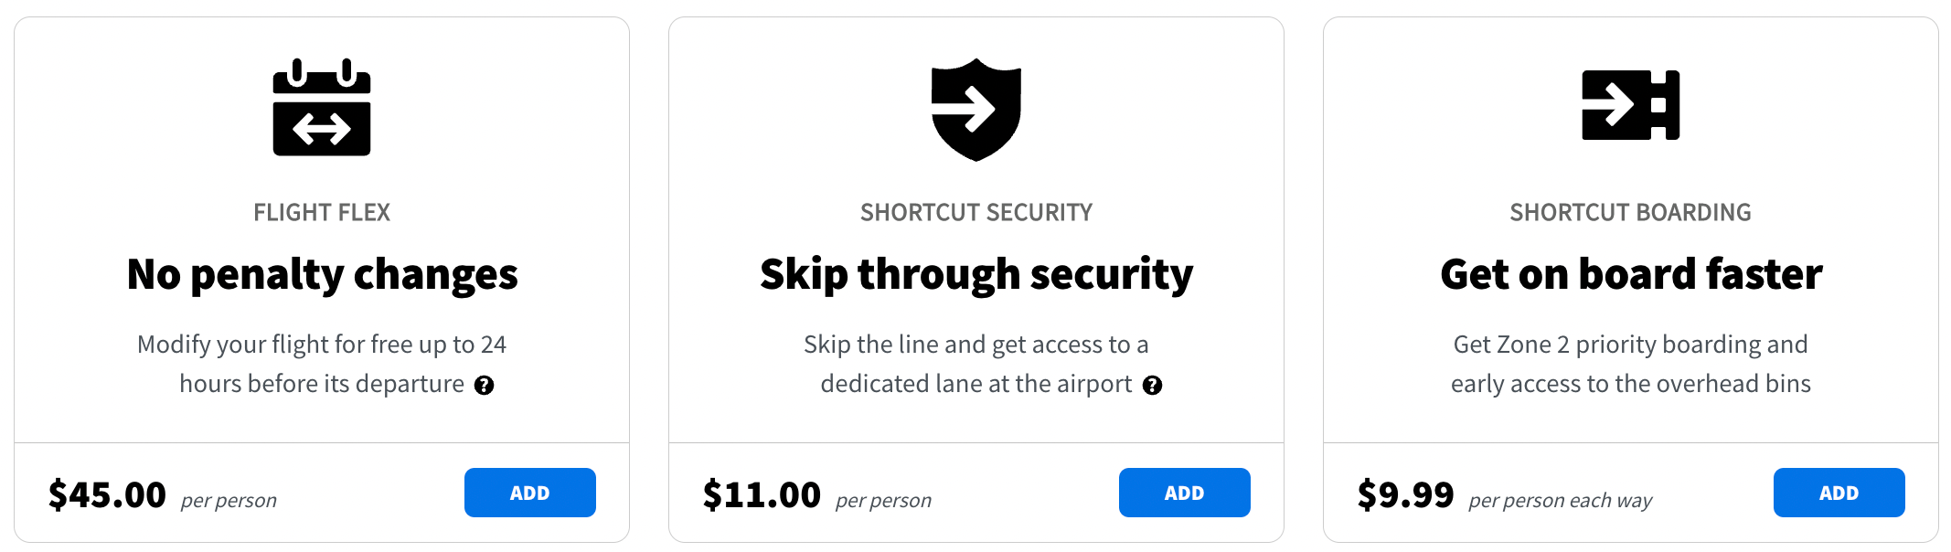Add Shortcut Security for $11.00
The image size is (1951, 552).
point(1184,493)
